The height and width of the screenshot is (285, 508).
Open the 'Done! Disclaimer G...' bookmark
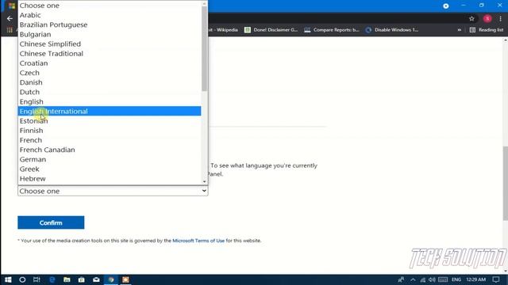pyautogui.click(x=271, y=30)
